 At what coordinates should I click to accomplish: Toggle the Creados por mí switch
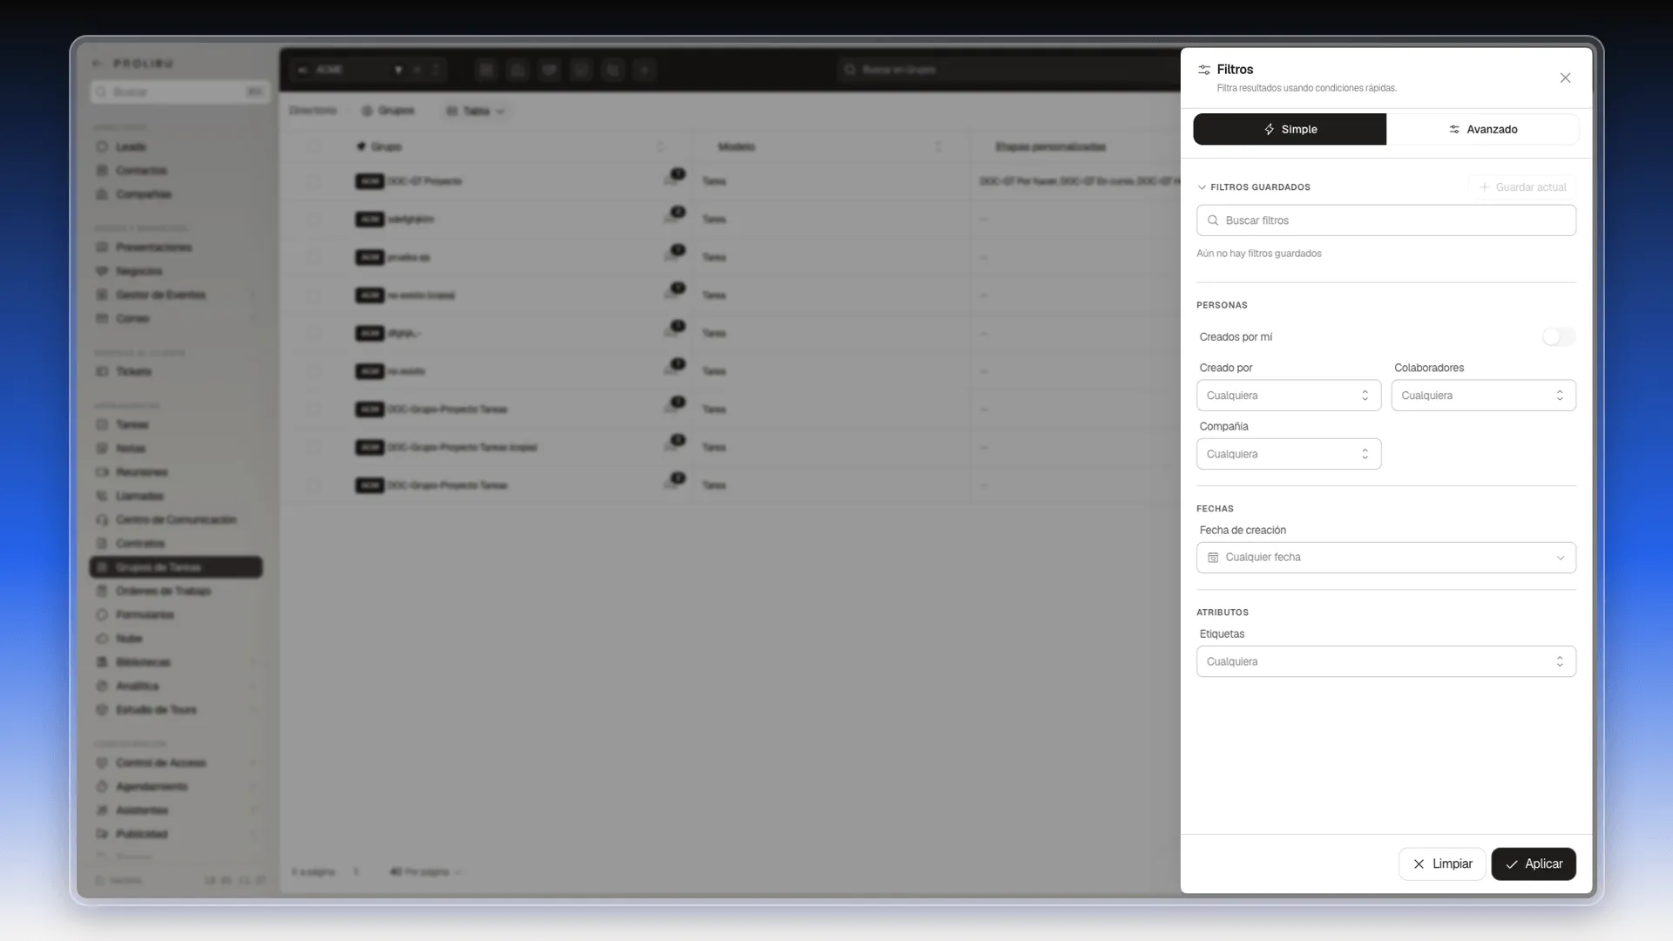(1558, 337)
